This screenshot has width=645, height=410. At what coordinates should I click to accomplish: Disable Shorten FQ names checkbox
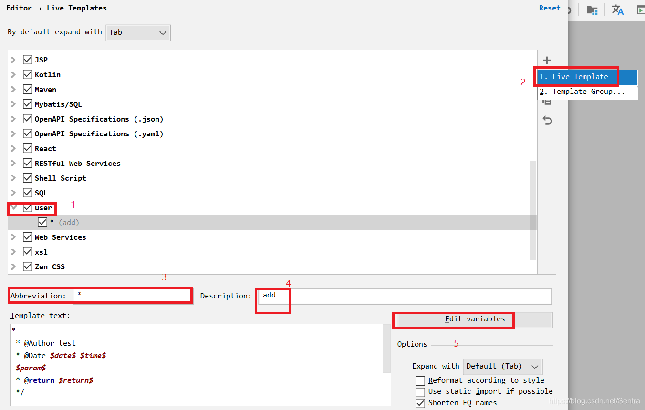(420, 403)
